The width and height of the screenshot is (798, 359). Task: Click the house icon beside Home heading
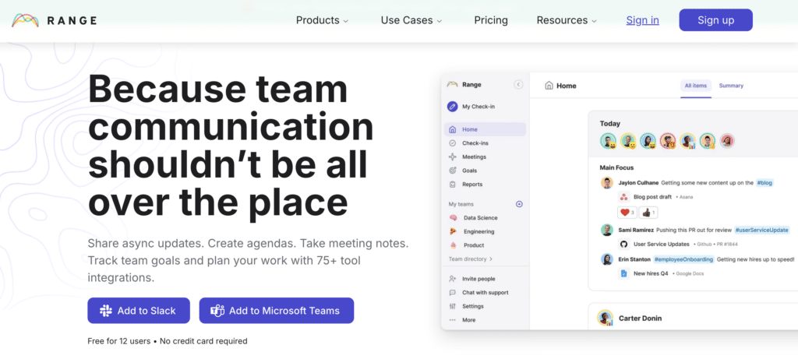(549, 86)
